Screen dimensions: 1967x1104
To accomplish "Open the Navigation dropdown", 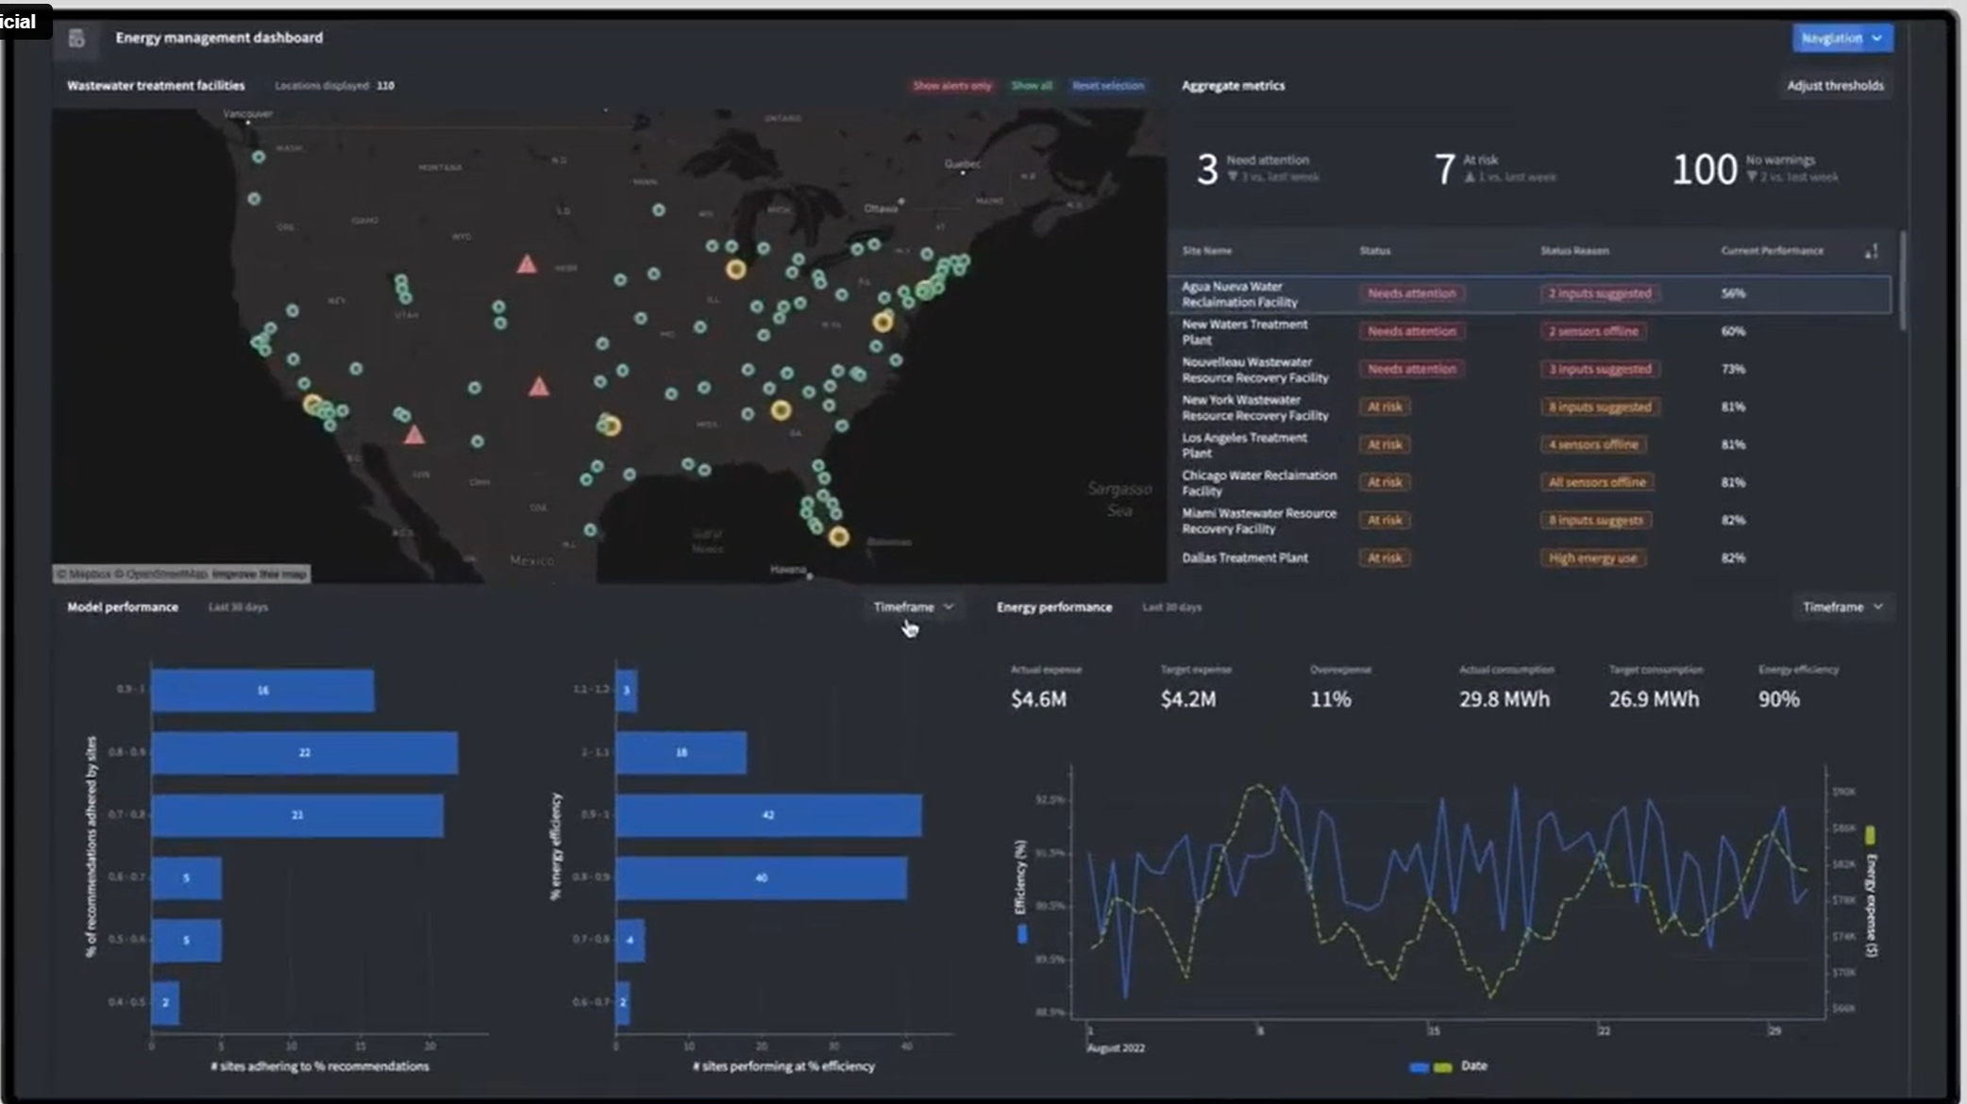I will click(x=1841, y=38).
